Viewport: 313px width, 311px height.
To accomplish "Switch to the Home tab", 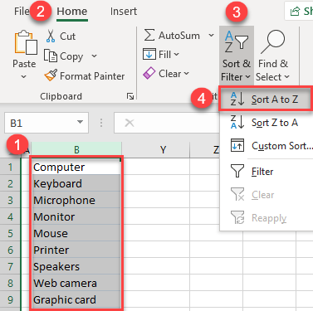I will 72,12.
